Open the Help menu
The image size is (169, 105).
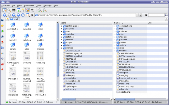[x=56, y=6]
